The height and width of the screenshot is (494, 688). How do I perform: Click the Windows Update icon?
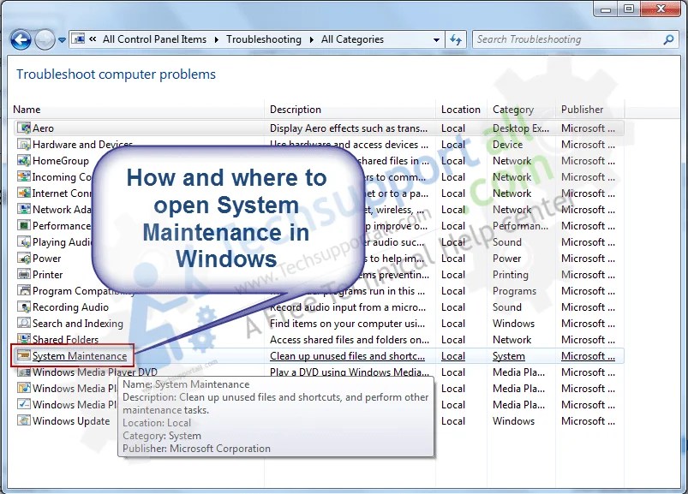point(23,420)
